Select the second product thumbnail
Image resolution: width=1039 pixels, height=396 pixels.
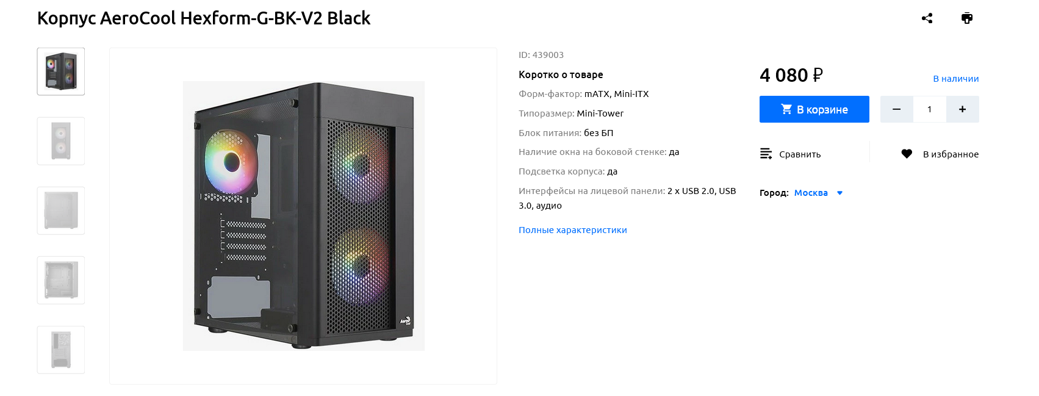(x=61, y=141)
